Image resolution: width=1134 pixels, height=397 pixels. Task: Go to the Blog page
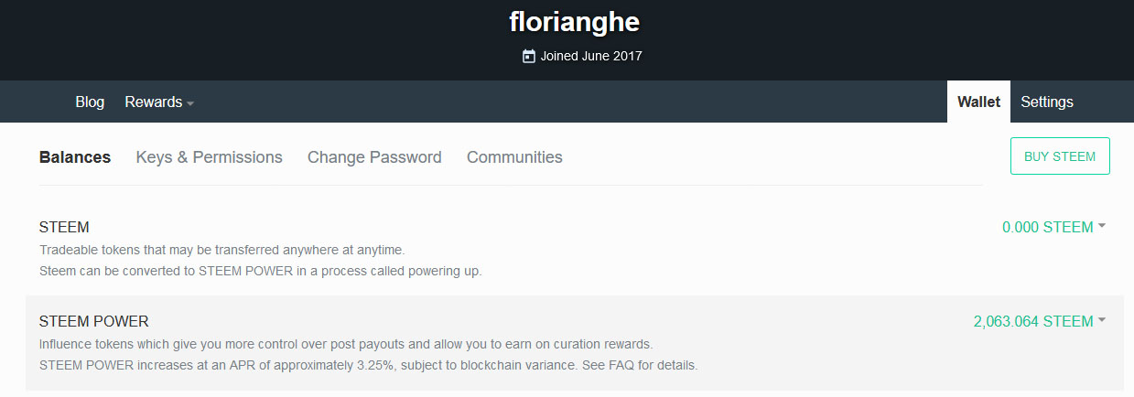[x=90, y=102]
